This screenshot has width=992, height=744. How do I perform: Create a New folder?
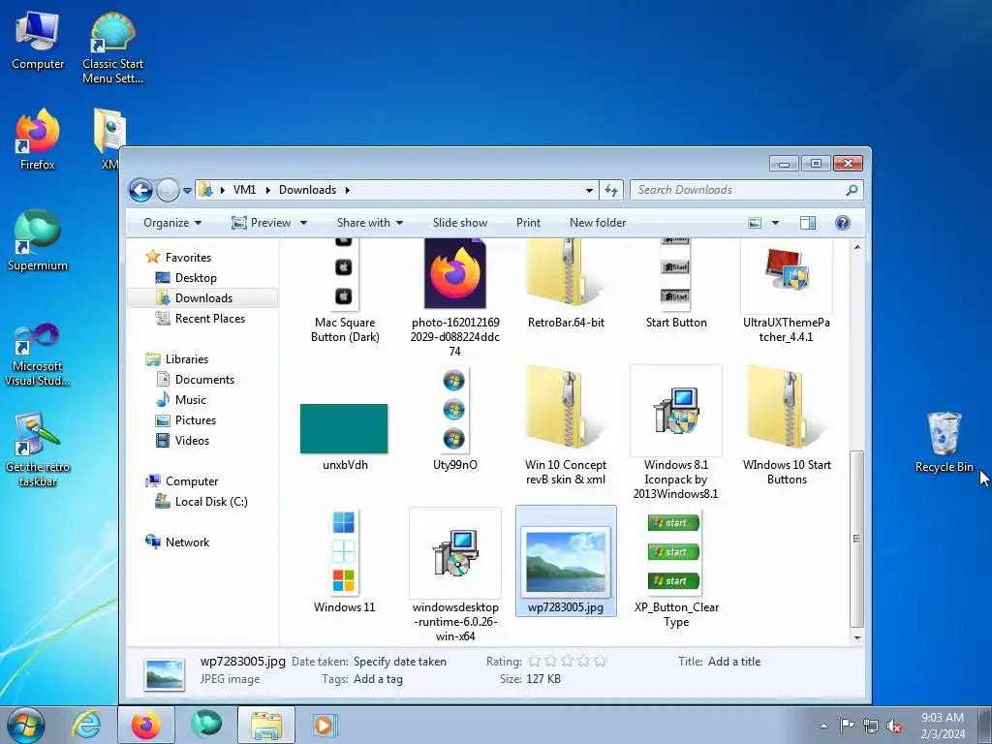click(598, 223)
